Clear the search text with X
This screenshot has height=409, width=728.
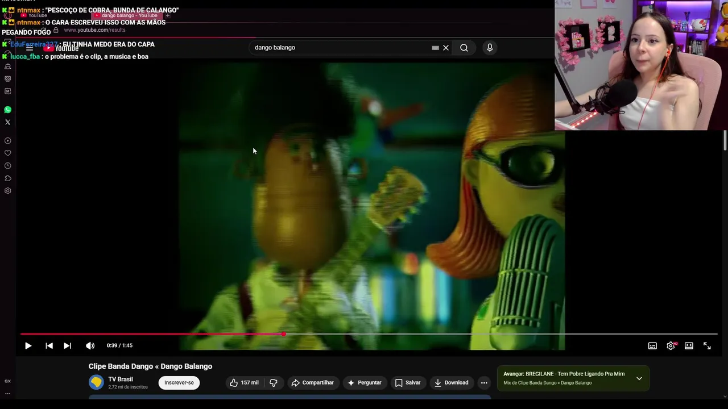pos(446,48)
